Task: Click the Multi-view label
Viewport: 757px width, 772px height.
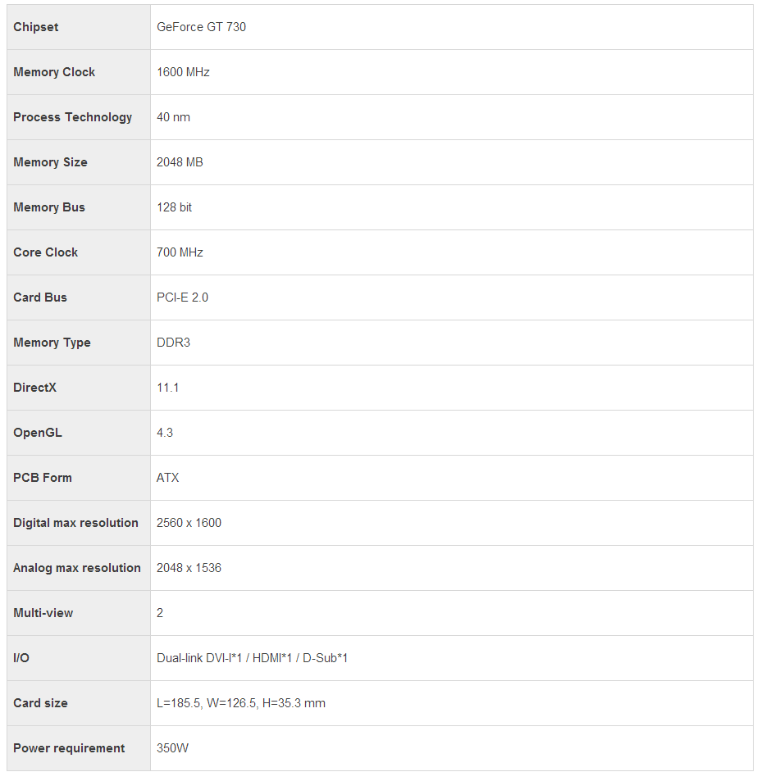Action: pyautogui.click(x=43, y=613)
